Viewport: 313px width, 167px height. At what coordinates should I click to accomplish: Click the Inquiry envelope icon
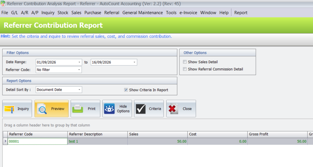click(x=9, y=109)
